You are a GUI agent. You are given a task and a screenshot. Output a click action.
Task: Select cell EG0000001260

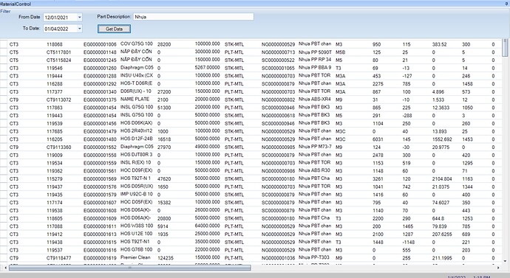pyautogui.click(x=100, y=68)
